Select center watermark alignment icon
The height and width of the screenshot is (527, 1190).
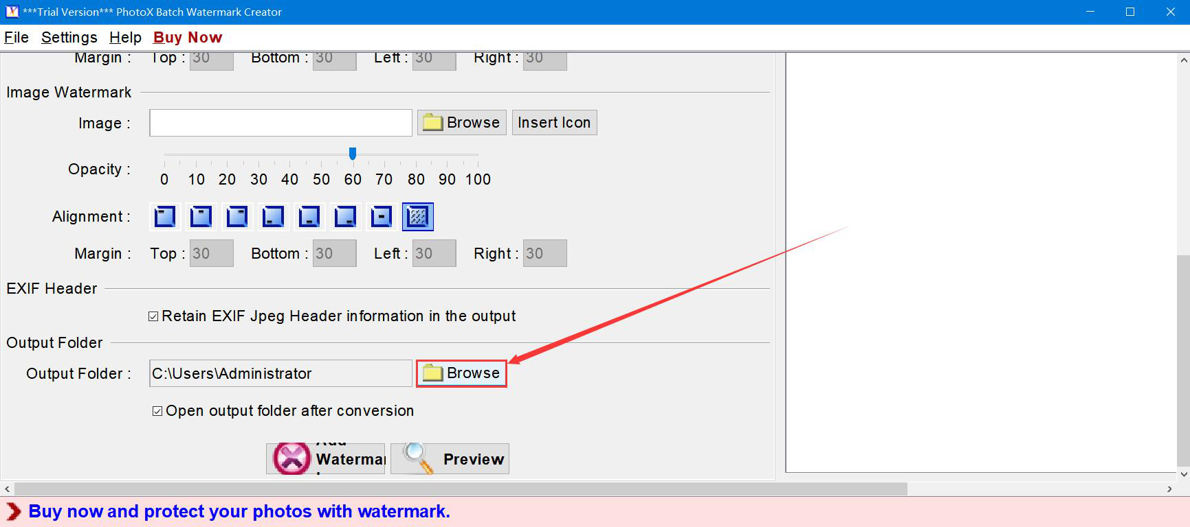[x=382, y=217]
